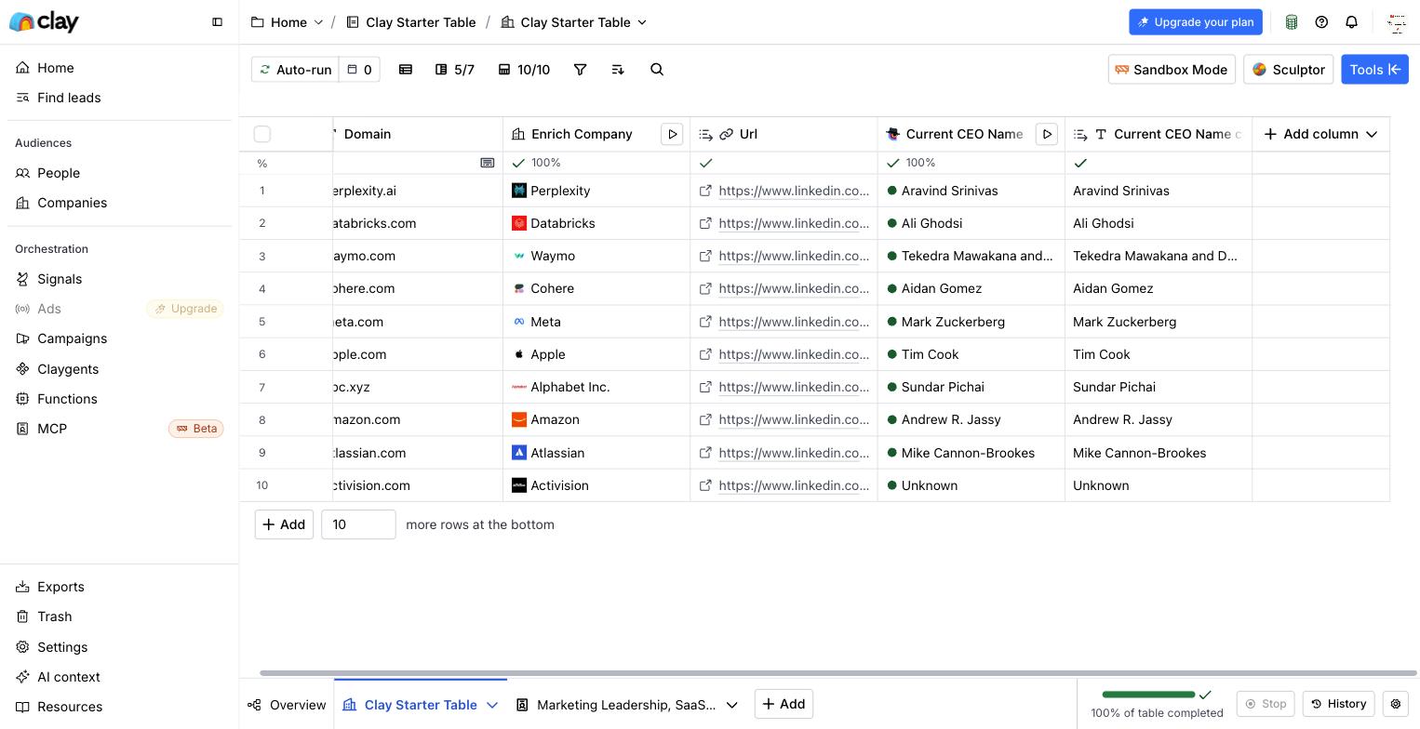Toggle Auto-run setting
The image size is (1420, 729).
pos(295,70)
